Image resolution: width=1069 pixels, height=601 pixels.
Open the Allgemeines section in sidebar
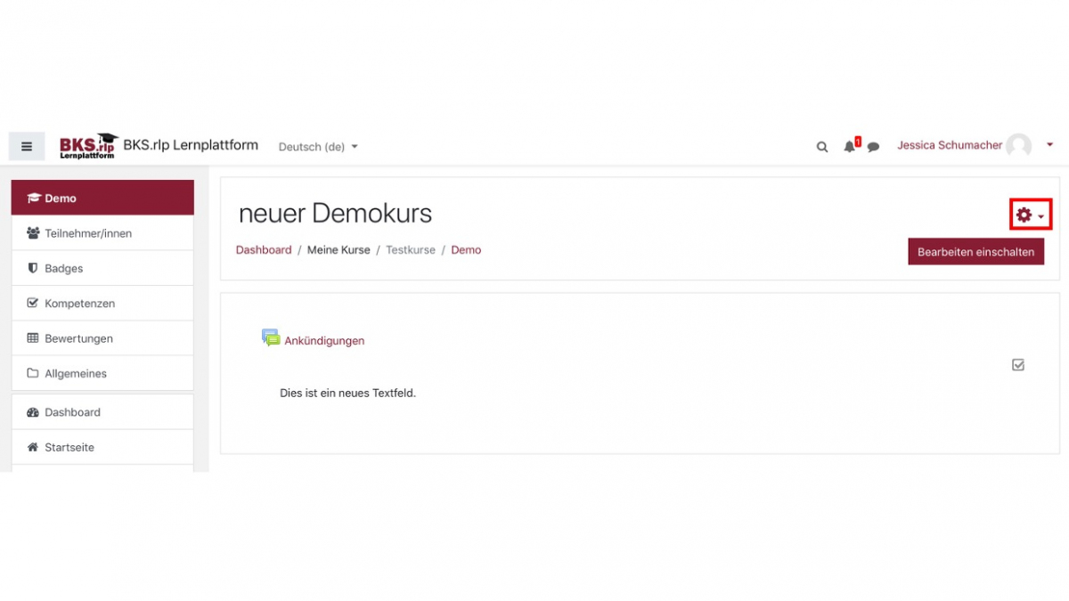pyautogui.click(x=76, y=374)
